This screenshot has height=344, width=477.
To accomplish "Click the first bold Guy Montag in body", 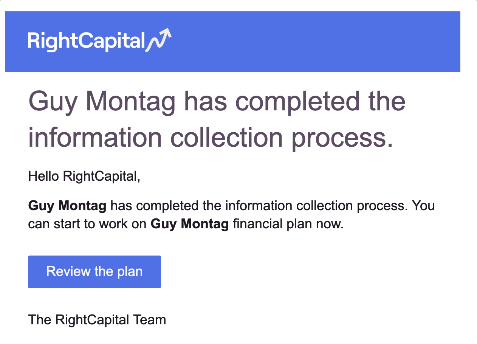I will click(x=67, y=206).
